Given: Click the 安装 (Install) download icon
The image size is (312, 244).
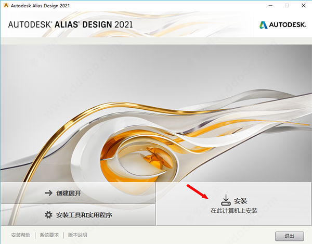Looking at the screenshot, I should click(226, 200).
